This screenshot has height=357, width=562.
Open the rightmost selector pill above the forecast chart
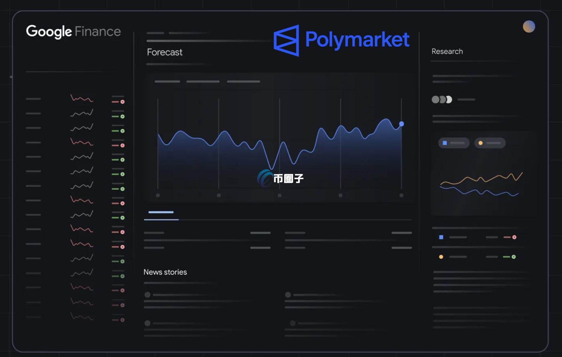click(243, 81)
